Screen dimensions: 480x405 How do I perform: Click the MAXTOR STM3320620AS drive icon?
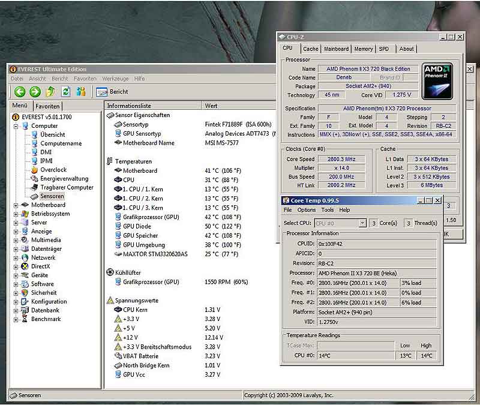(118, 254)
